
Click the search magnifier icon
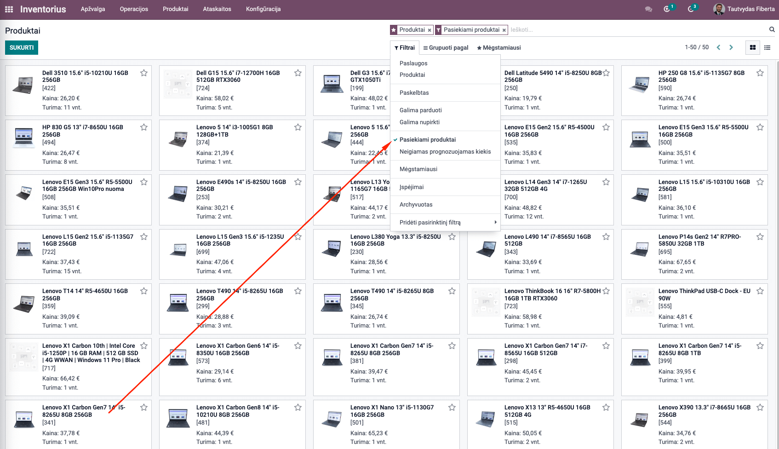(772, 29)
